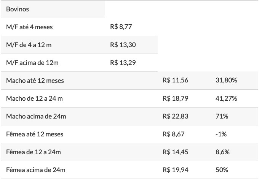Click the -1% percentage value
The width and height of the screenshot is (262, 182).
click(221, 134)
